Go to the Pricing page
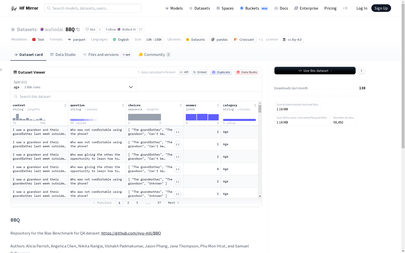Image resolution: width=405 pixels, height=253 pixels. pos(330,8)
